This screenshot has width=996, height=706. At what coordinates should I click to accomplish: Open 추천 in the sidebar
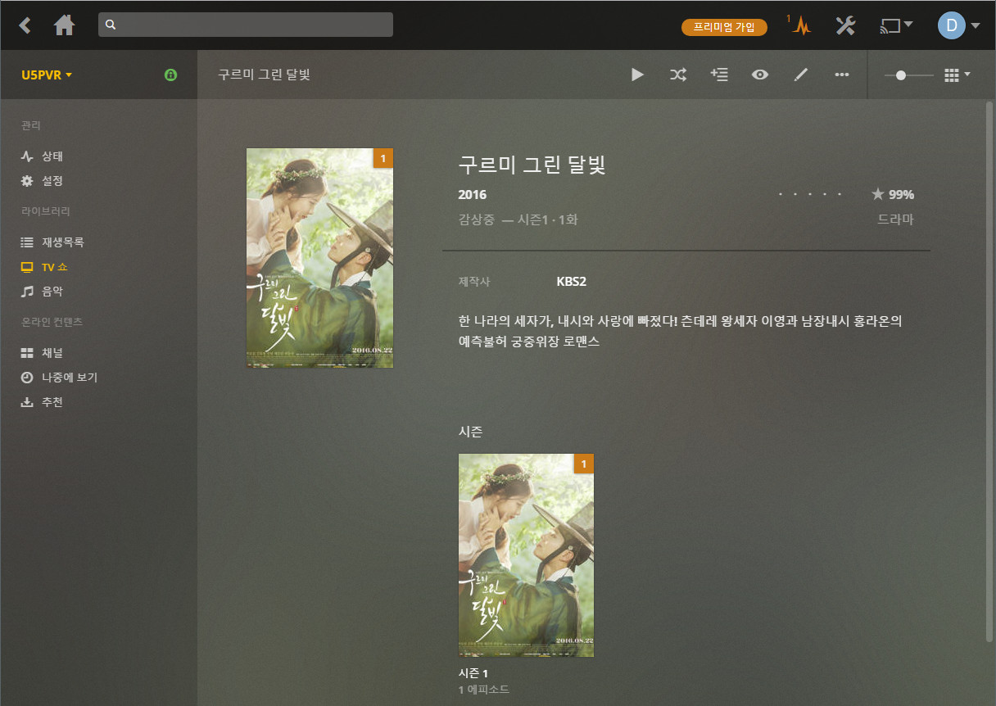tap(42, 402)
